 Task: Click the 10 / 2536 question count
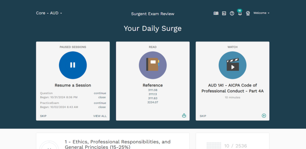pyautogui.click(x=235, y=146)
